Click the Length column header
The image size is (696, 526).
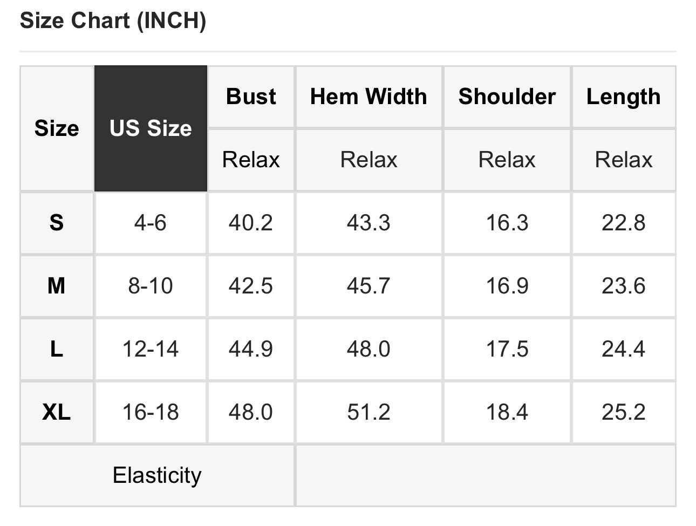click(623, 97)
